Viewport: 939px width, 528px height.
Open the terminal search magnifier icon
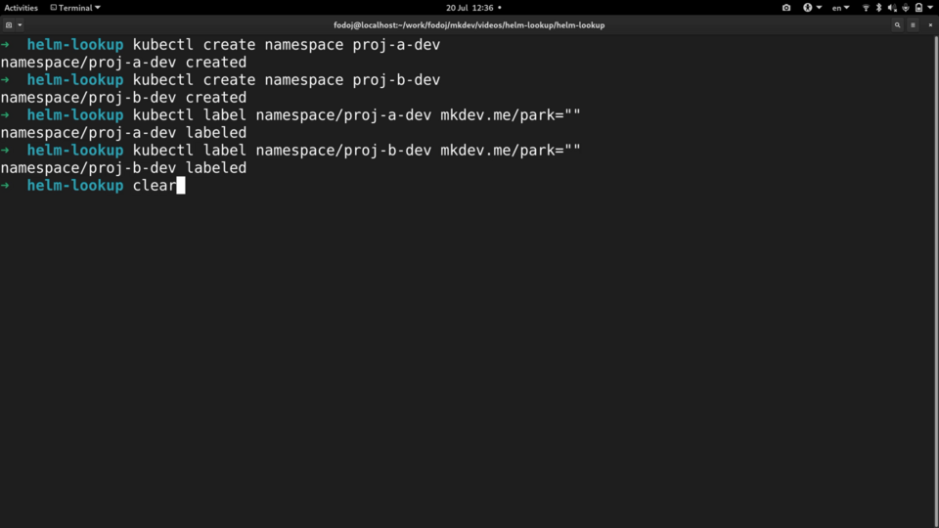pos(897,25)
